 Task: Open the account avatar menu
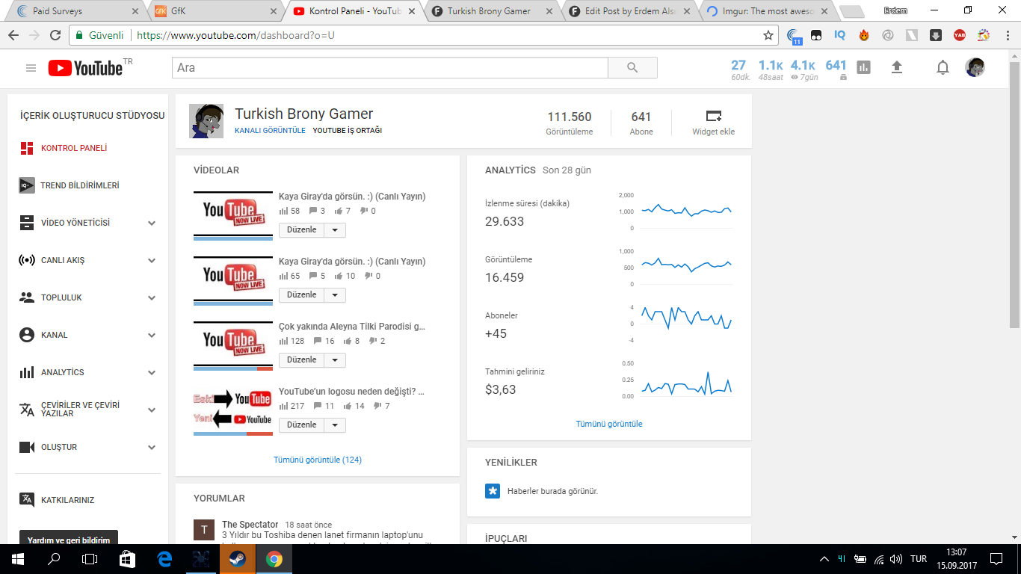(x=975, y=68)
